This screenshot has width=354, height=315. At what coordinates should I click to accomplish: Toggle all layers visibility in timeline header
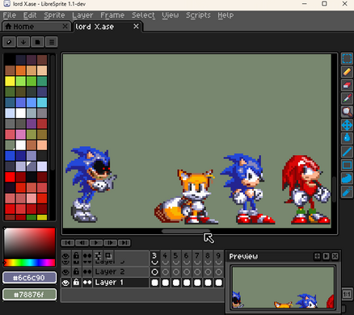pos(65,255)
